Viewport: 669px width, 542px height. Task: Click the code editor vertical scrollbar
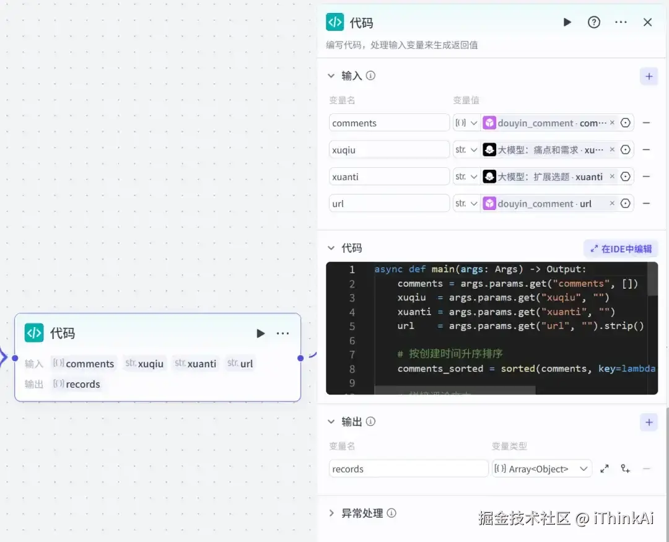[652, 279]
